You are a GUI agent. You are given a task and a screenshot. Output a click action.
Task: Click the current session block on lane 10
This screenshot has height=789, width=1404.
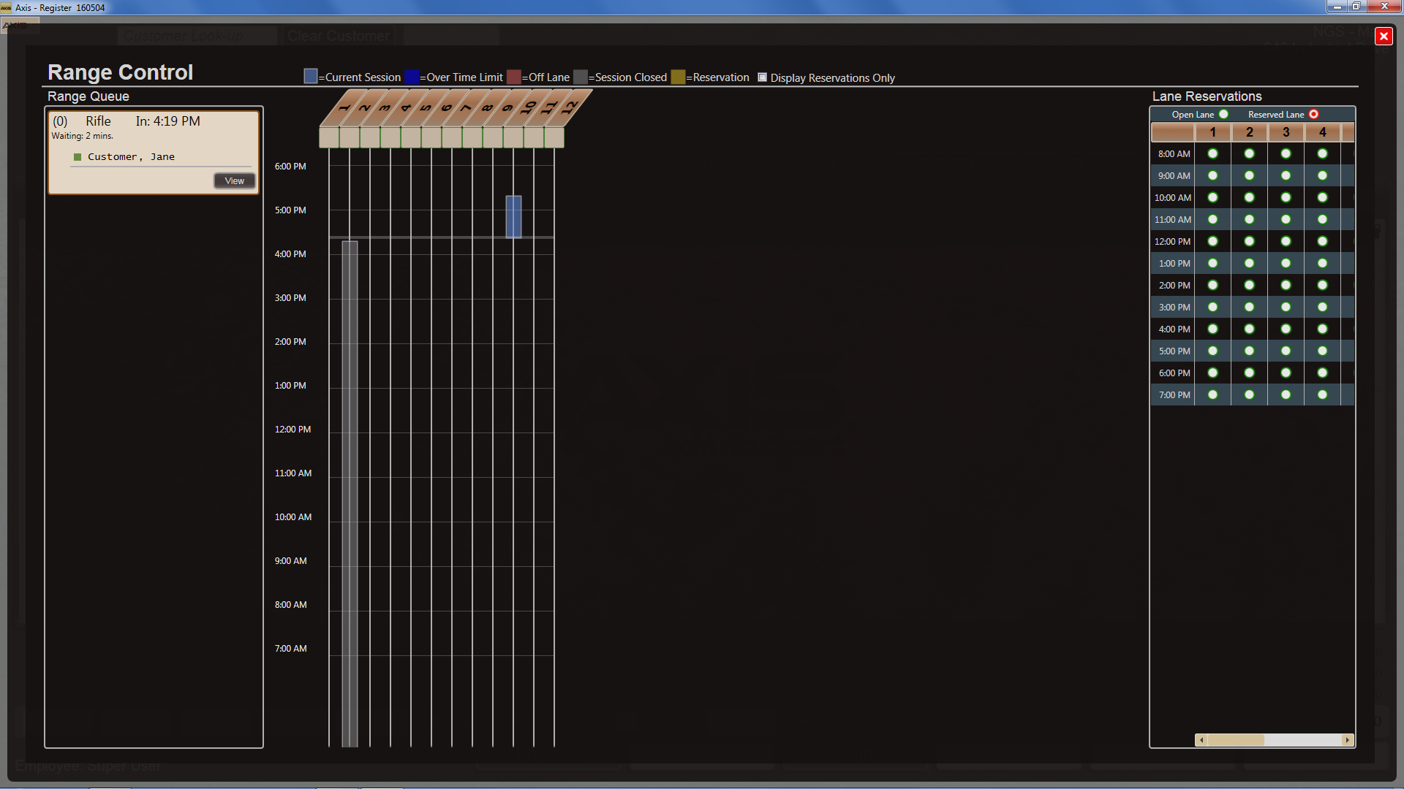coord(513,216)
